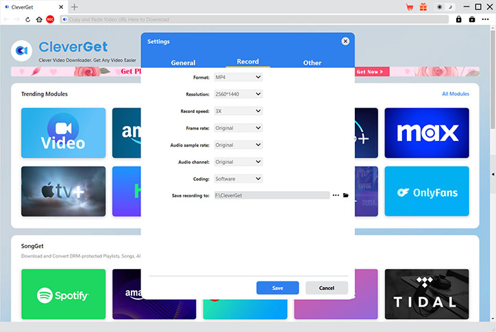This screenshot has height=332, width=496.
Task: Click the padlock icon in toolbar
Action: coord(459,20)
